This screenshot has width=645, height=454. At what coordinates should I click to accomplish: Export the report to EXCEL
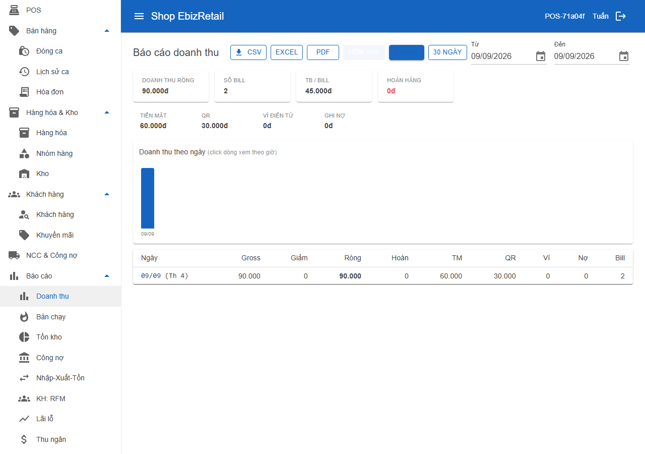pyautogui.click(x=287, y=52)
